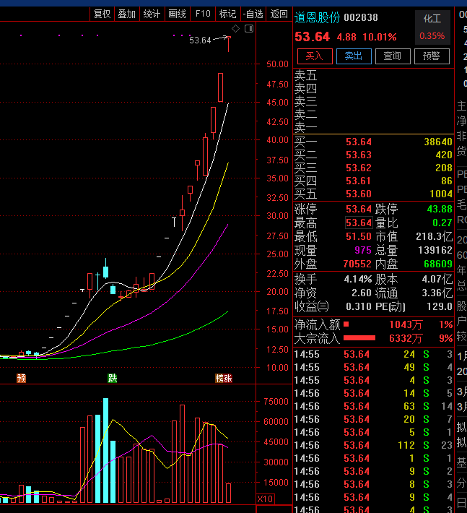Click the 跌停 value 43.88

point(440,209)
